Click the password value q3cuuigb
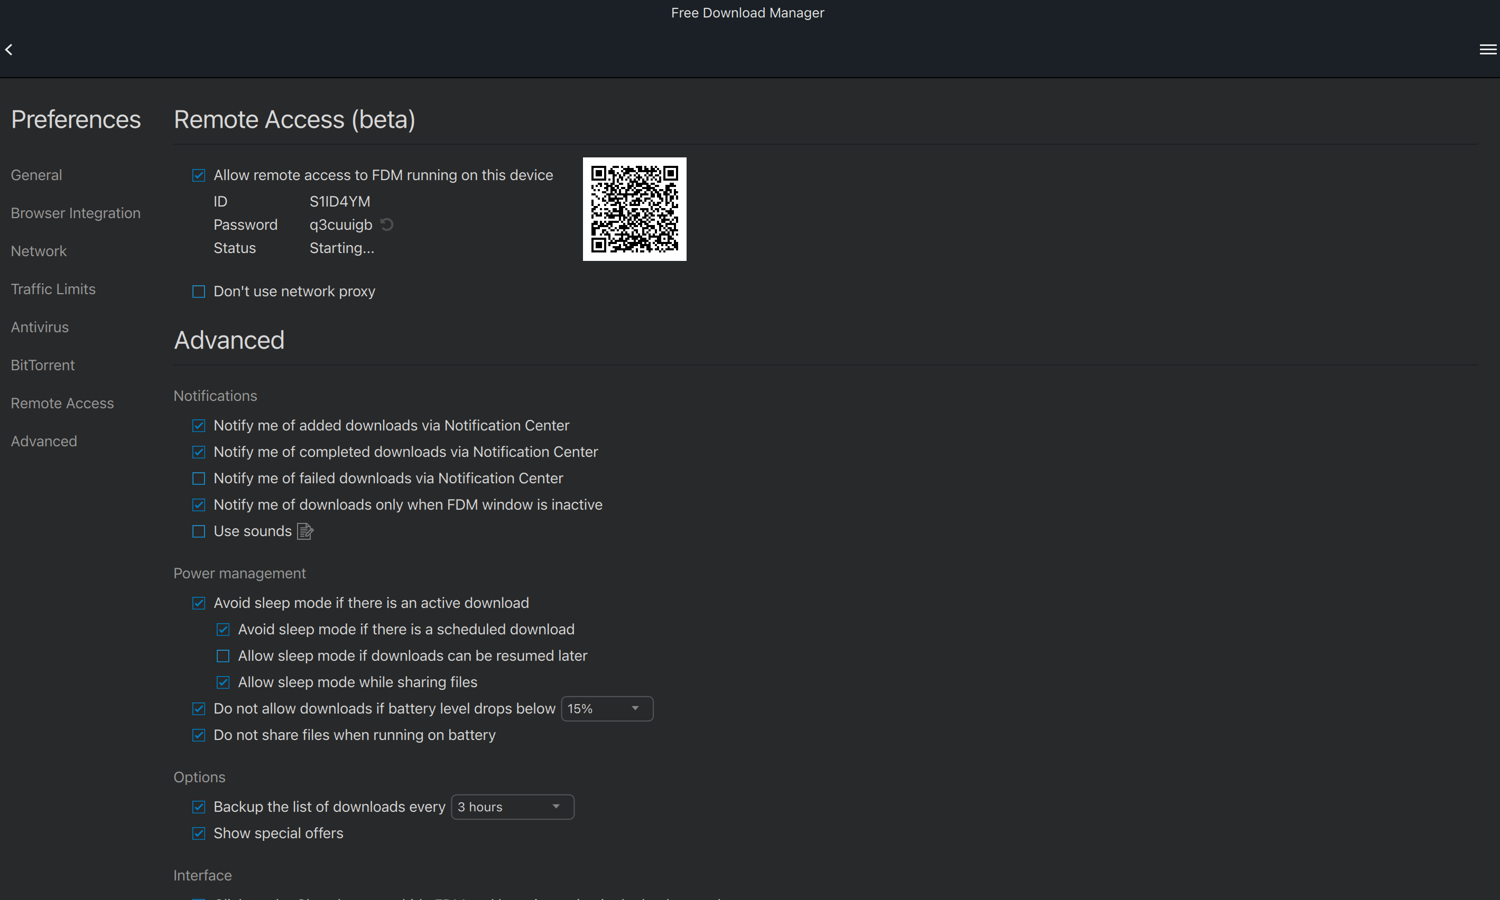Screen dimensions: 1500x900 (x=341, y=225)
